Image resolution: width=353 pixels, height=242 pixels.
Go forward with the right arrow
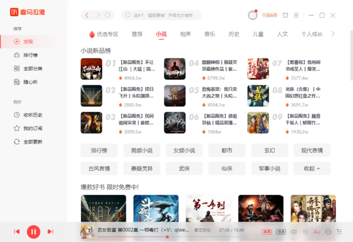(98, 15)
